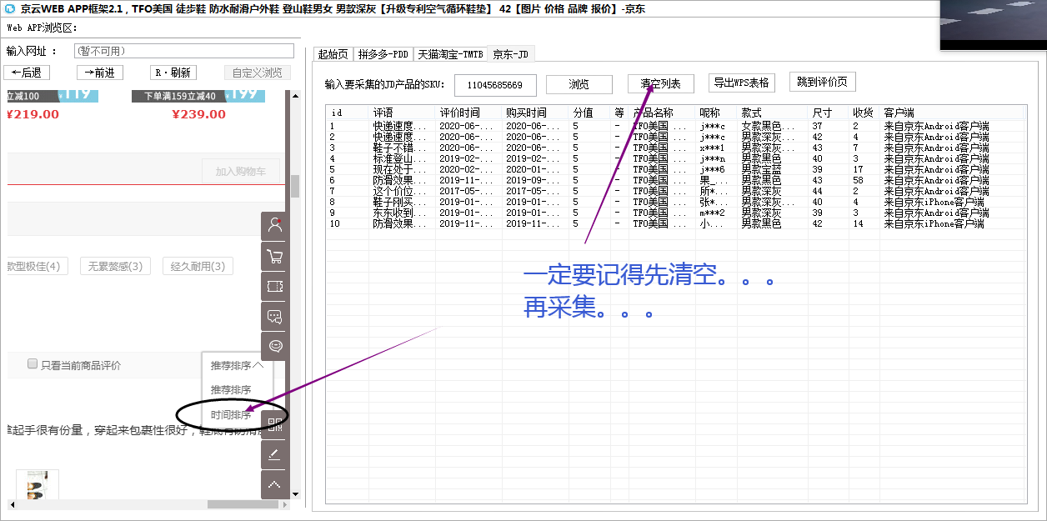The image size is (1047, 521).
Task: Open the user account sidebar icon
Action: point(275,226)
